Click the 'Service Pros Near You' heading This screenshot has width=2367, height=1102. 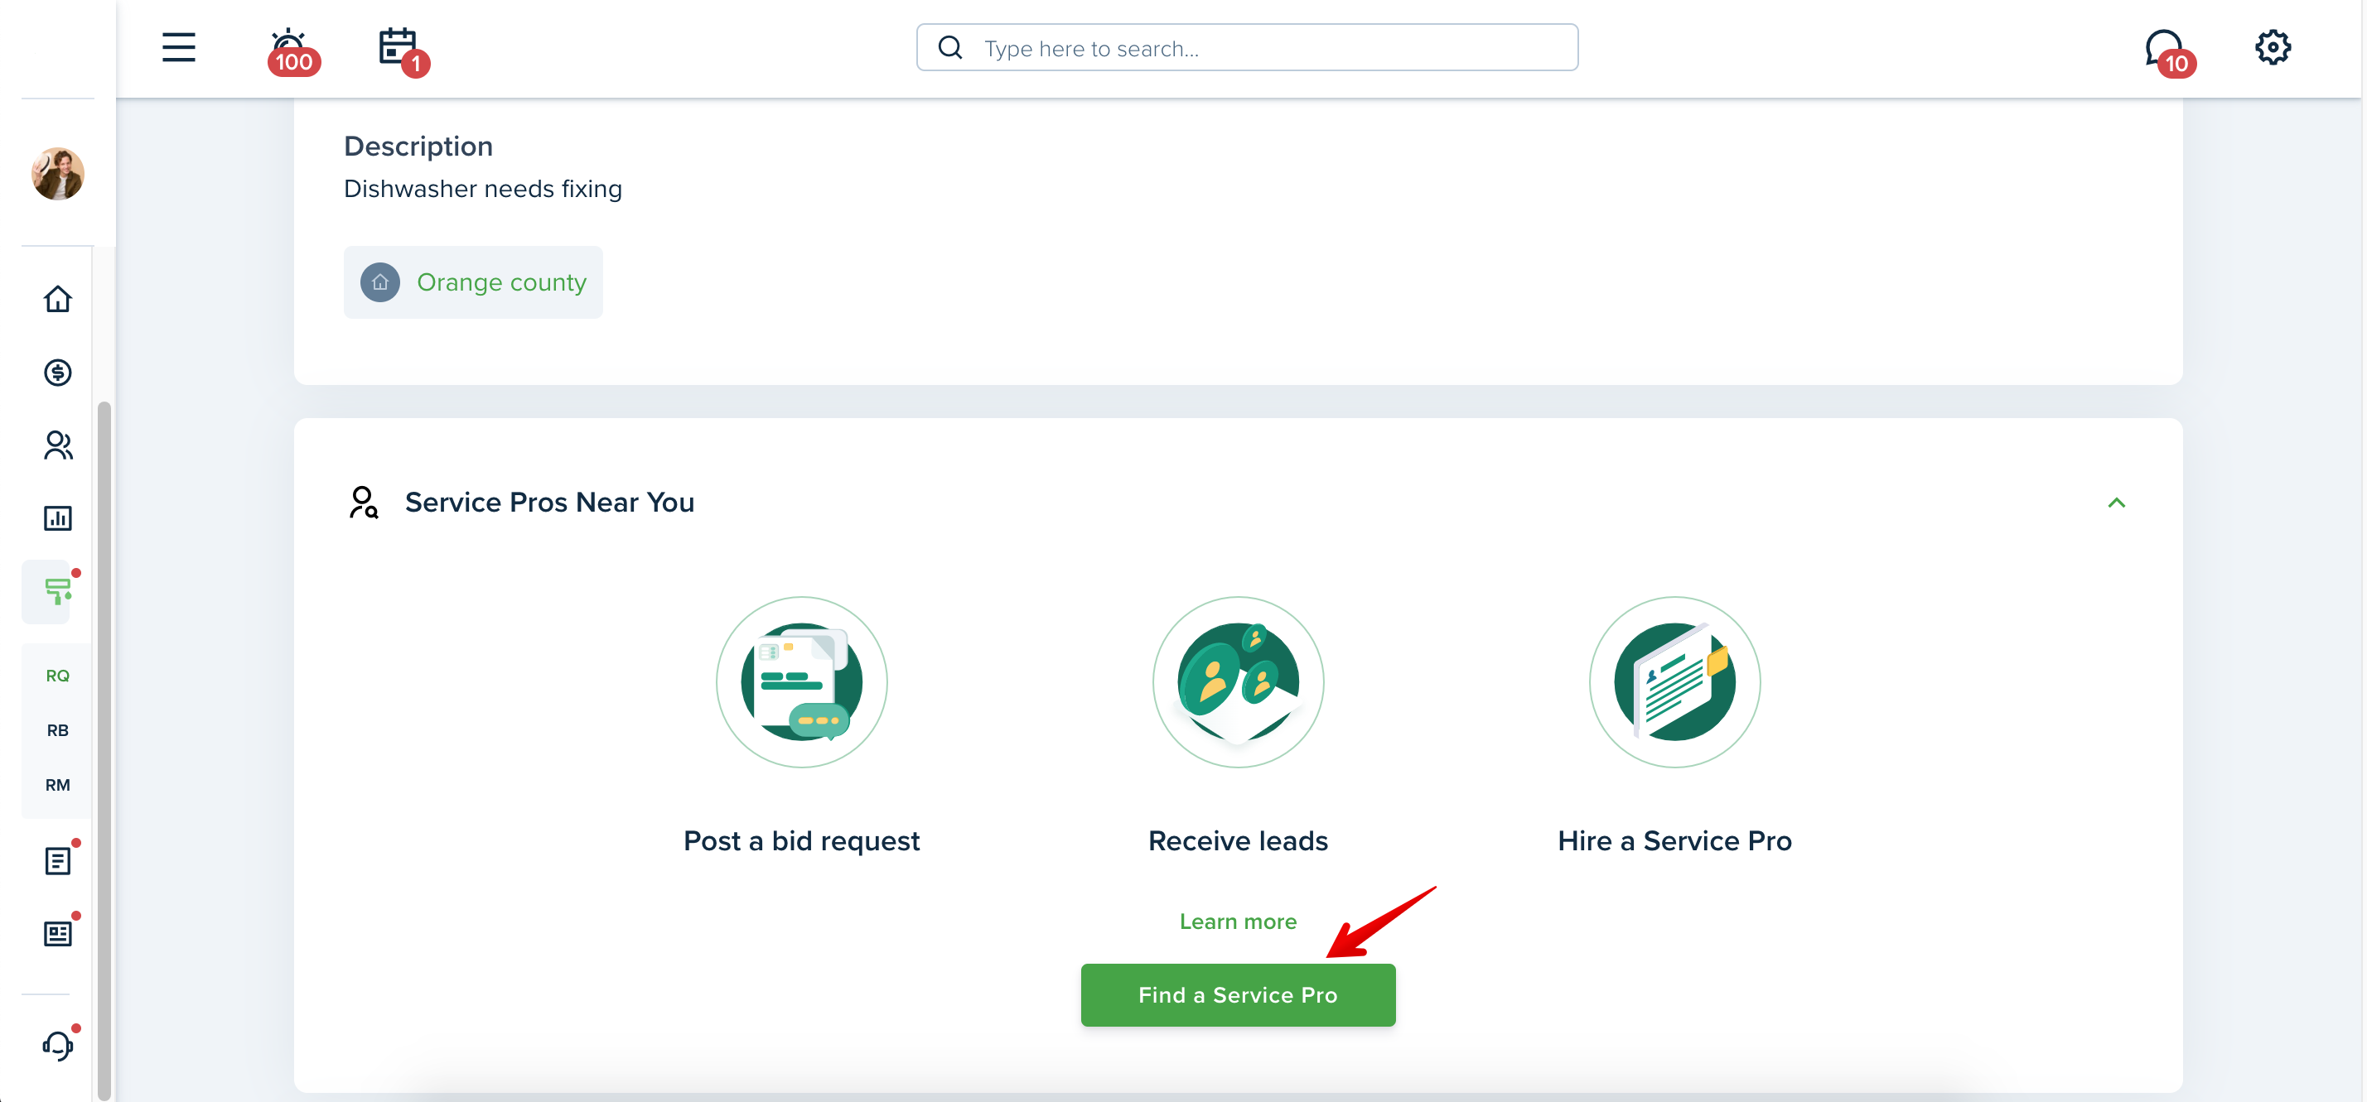point(549,503)
